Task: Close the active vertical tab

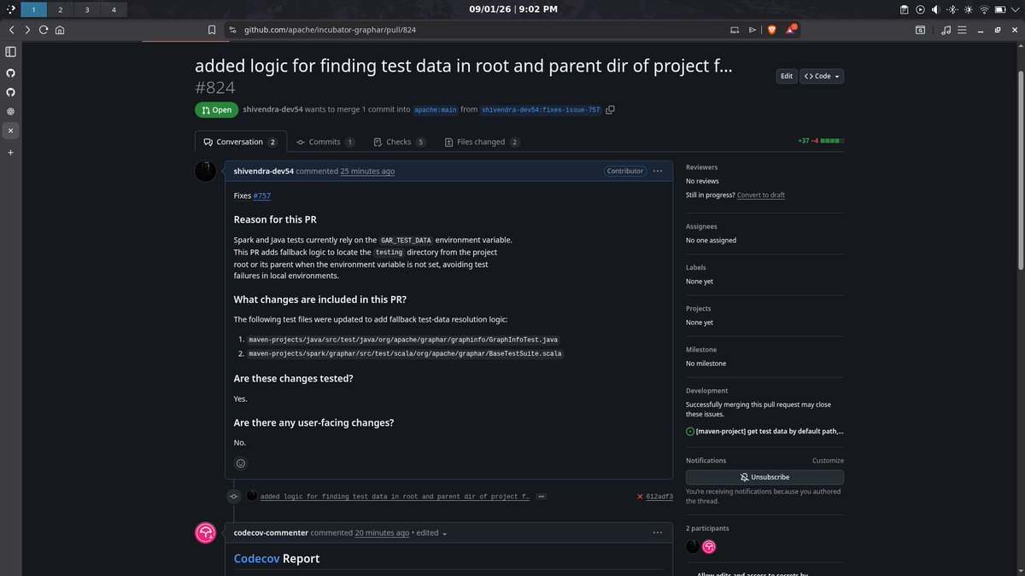Action: 10,131
